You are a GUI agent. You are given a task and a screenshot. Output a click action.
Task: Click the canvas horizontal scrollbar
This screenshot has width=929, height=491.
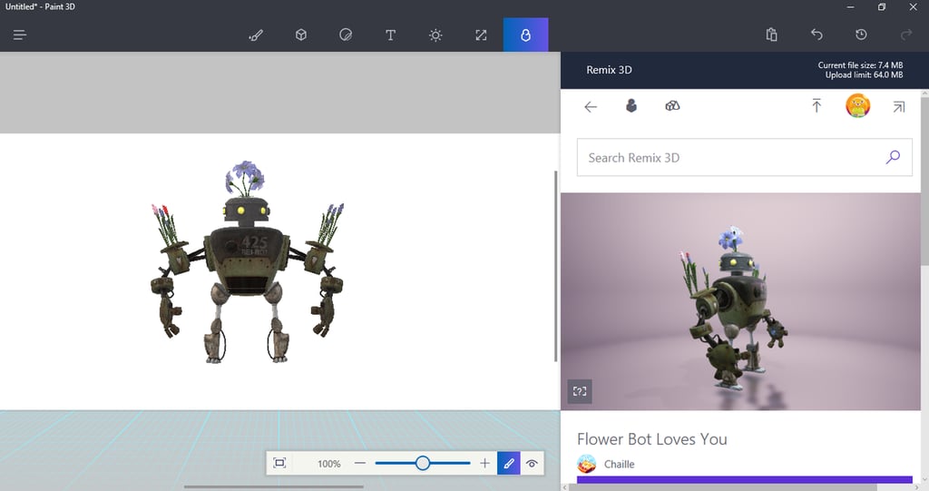click(274, 486)
